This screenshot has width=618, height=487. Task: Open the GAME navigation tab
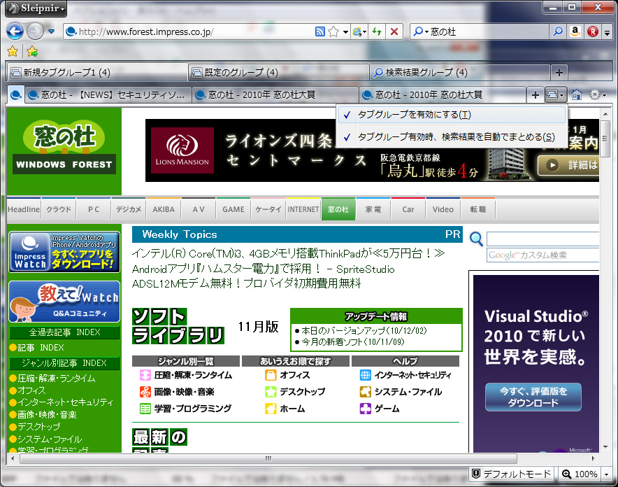(233, 209)
